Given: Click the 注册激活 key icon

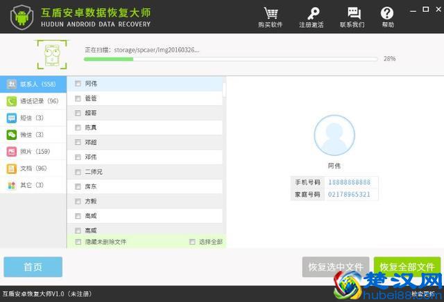Looking at the screenshot, I should pyautogui.click(x=313, y=13).
